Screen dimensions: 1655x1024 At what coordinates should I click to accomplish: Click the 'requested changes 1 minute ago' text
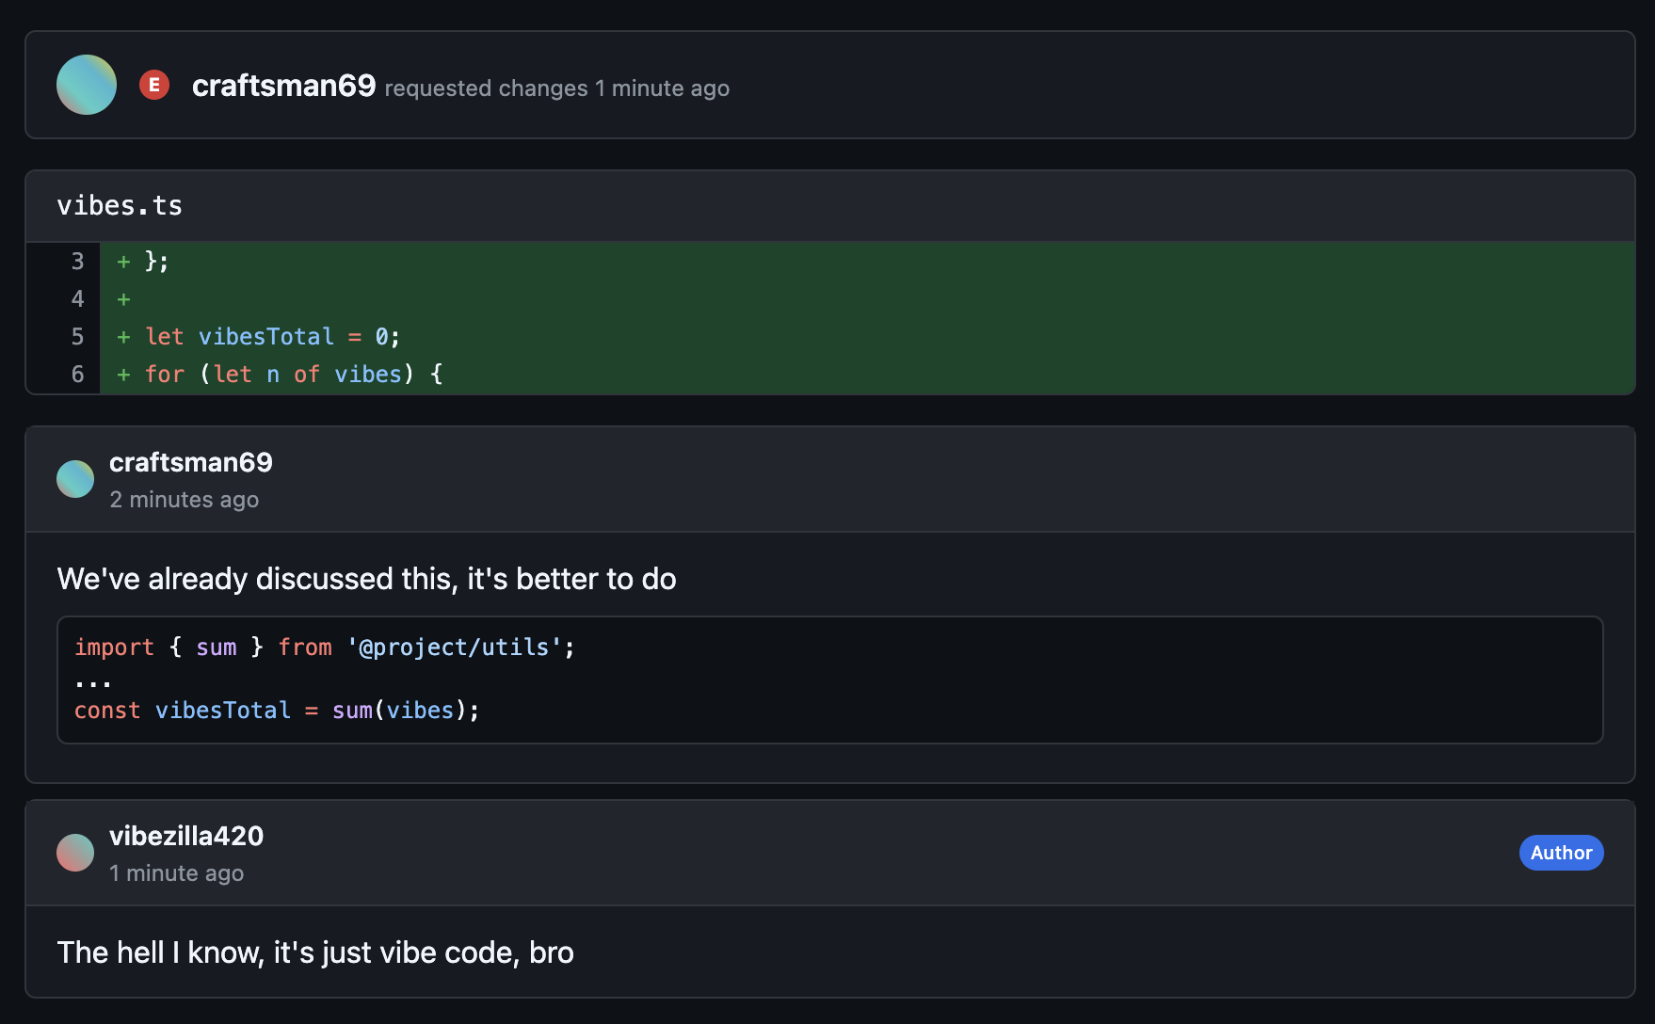(x=557, y=88)
